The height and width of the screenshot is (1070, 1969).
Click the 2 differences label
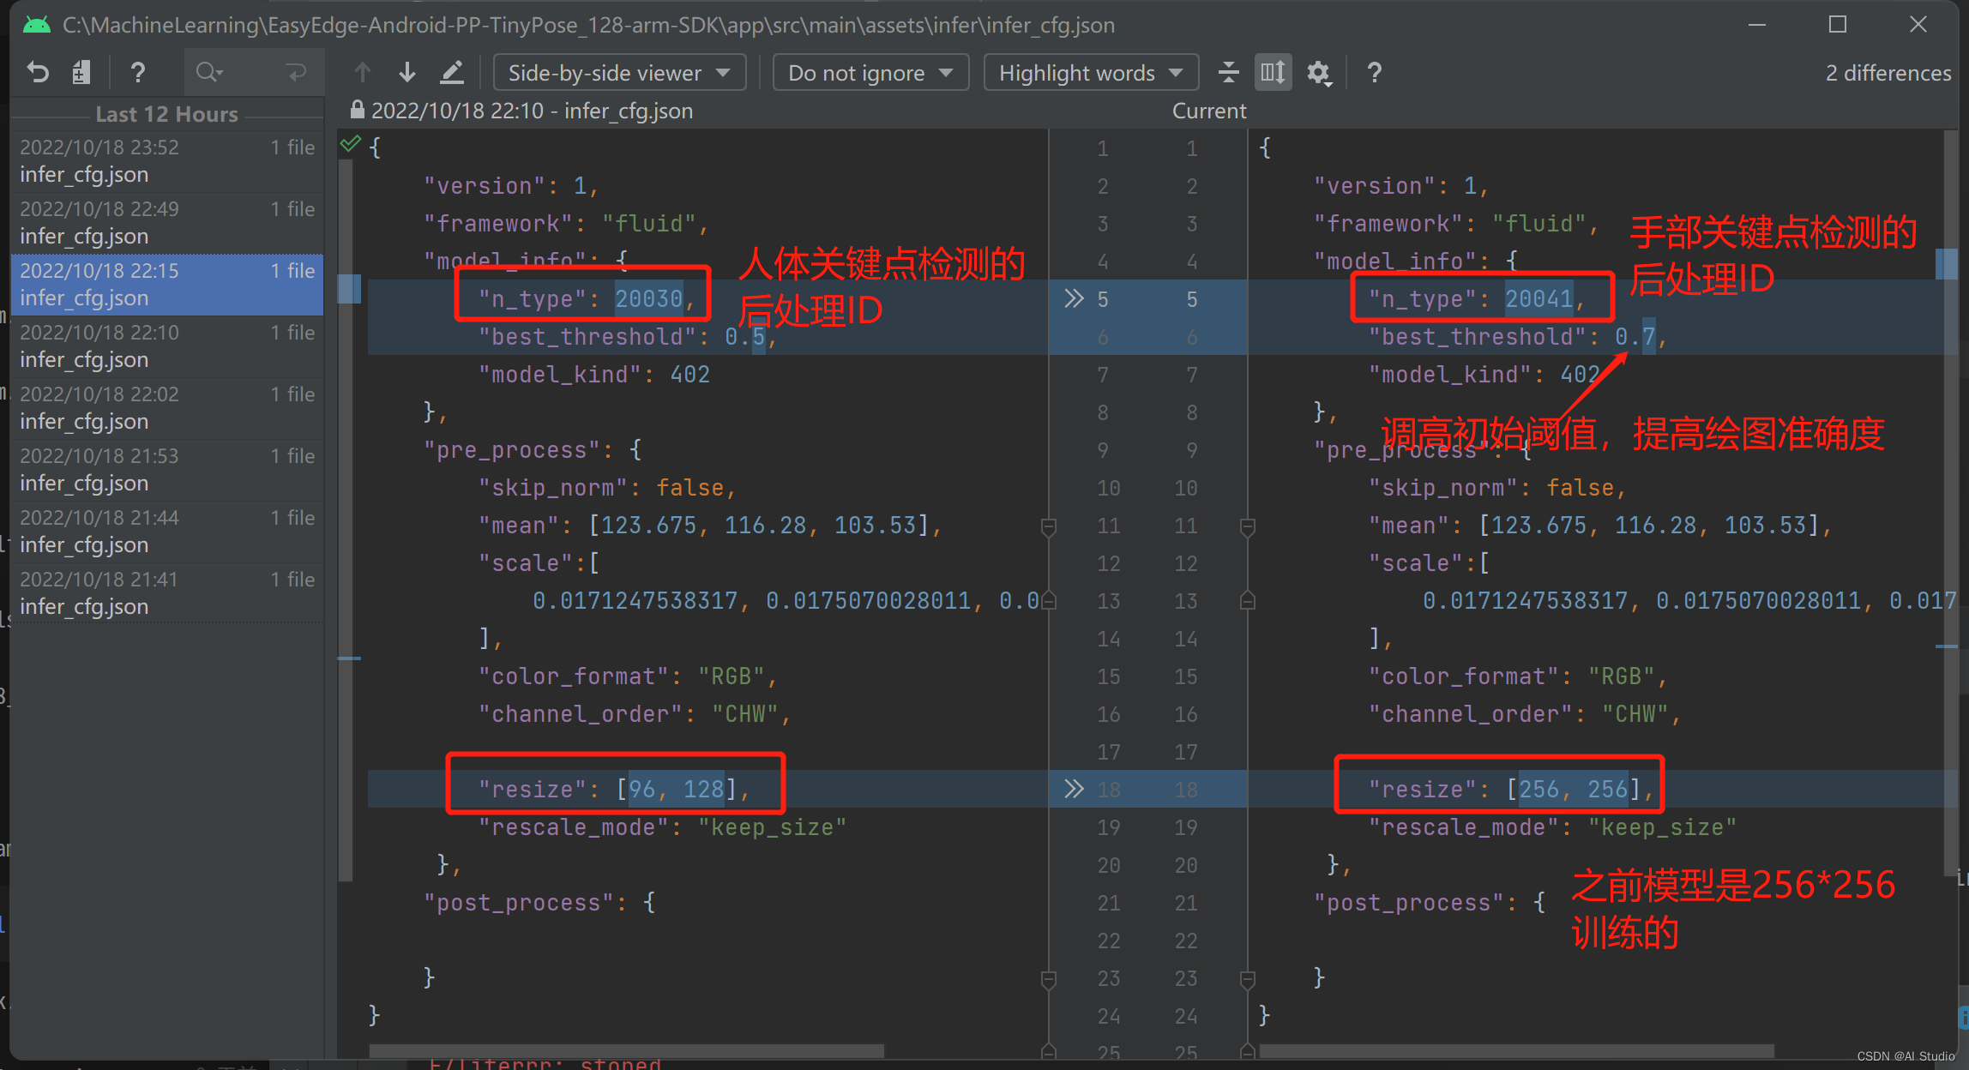1888,72
